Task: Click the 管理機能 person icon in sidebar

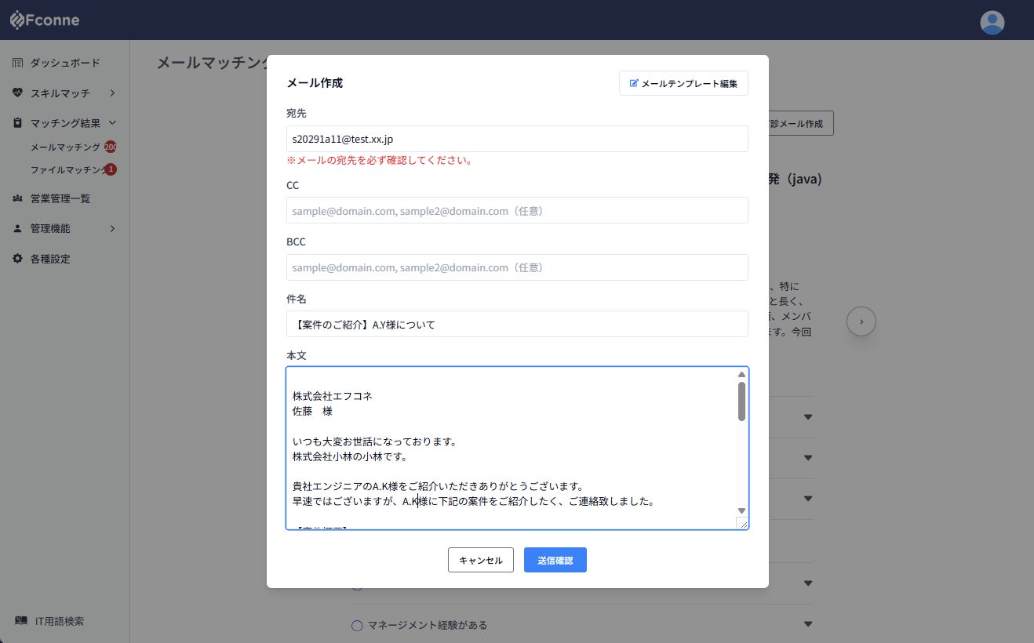Action: [x=18, y=228]
